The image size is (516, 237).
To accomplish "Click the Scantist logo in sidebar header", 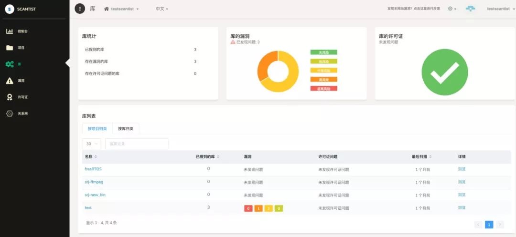I will [10, 9].
